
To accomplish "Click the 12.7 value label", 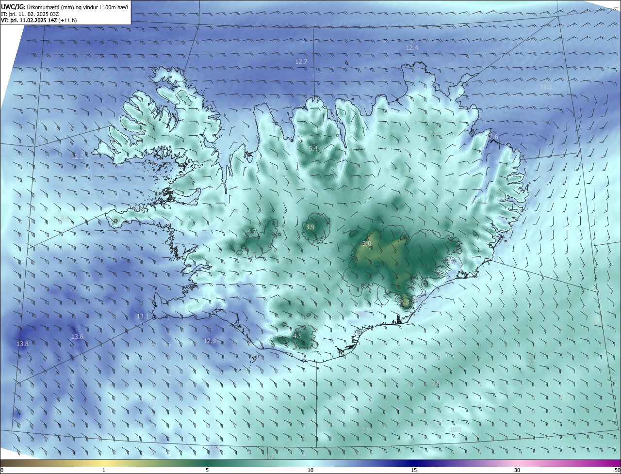I will click(301, 62).
